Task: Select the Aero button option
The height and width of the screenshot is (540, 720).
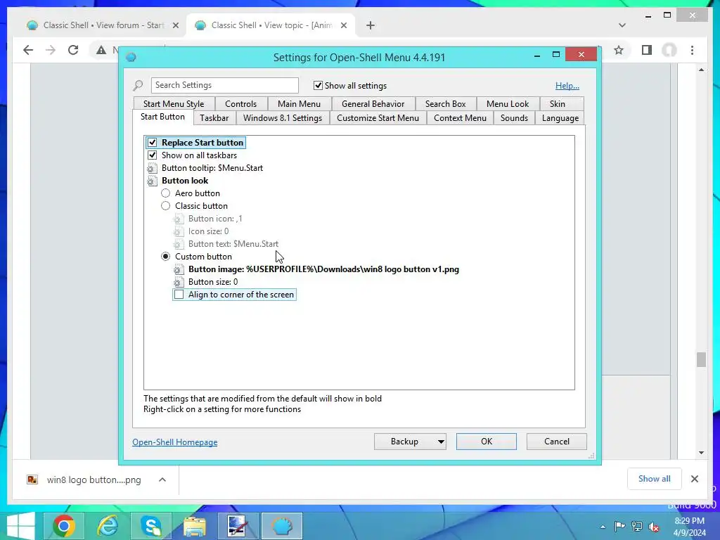Action: coord(165,193)
